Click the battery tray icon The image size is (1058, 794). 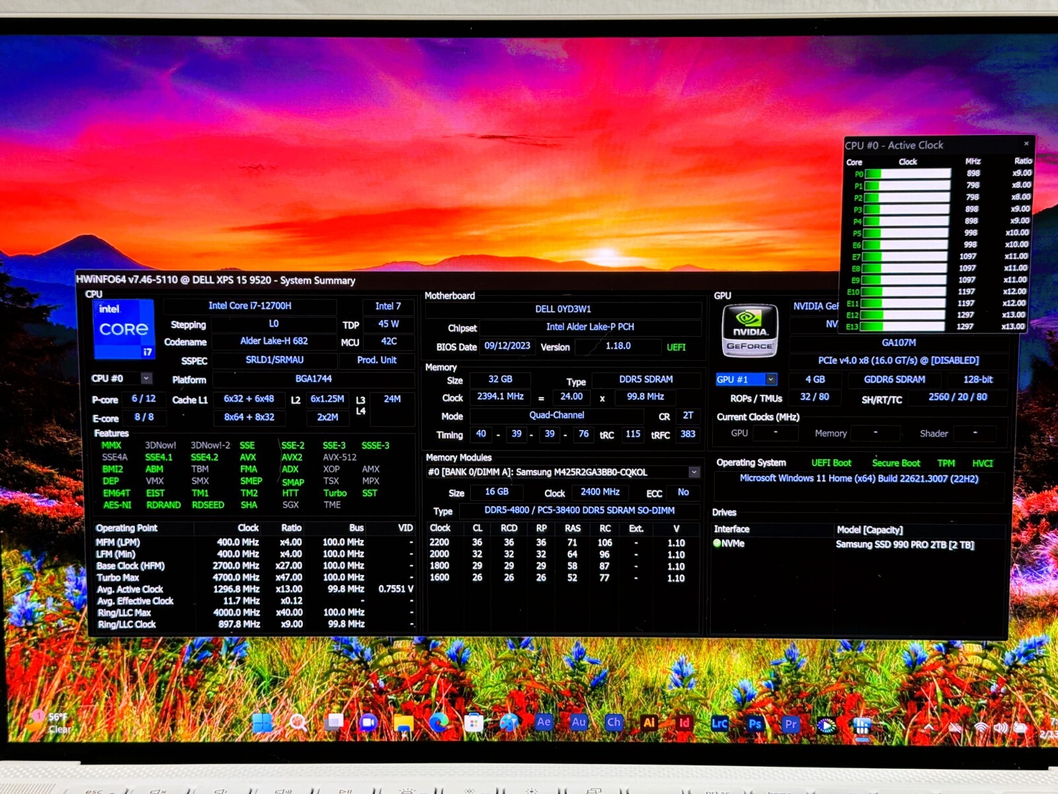1020,728
